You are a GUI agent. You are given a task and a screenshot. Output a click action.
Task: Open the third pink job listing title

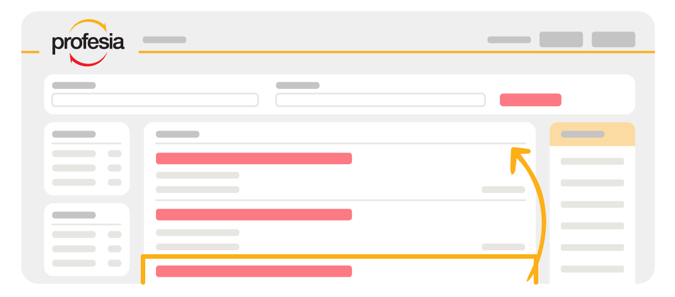(254, 271)
